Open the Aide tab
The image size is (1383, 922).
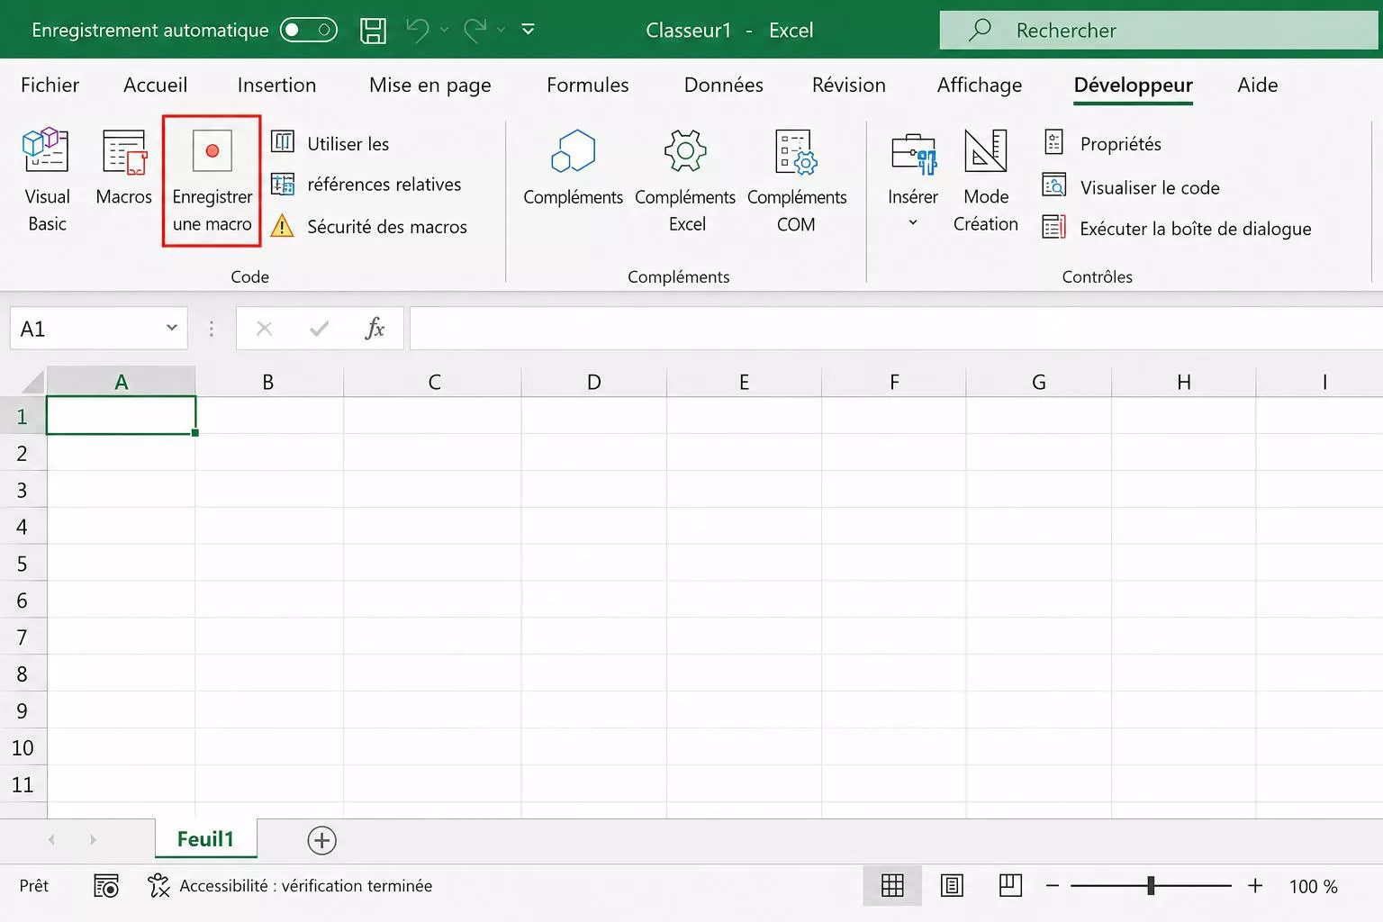pos(1257,85)
